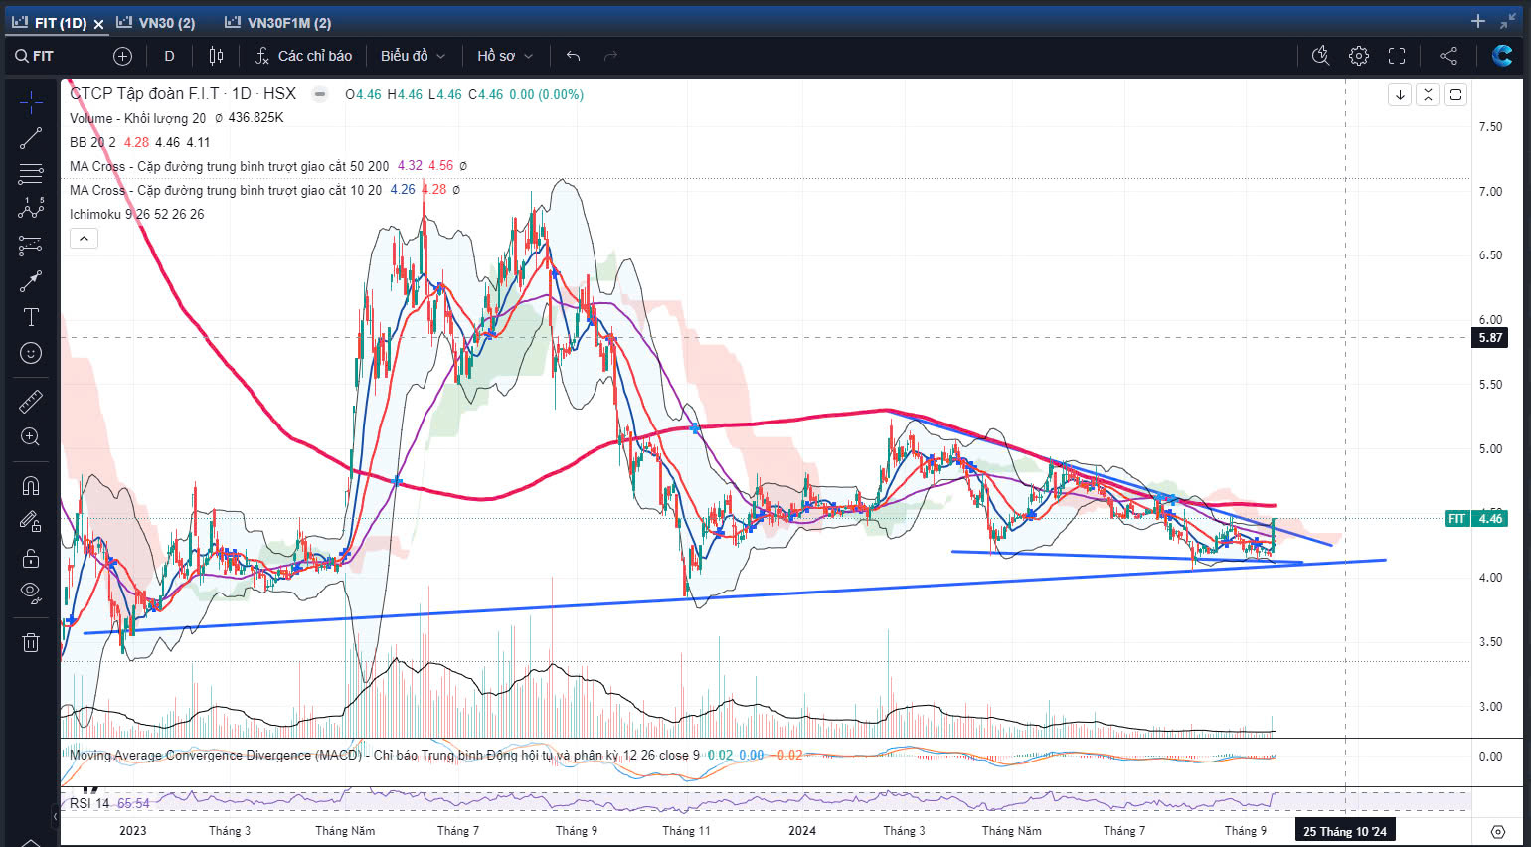Select the trend line drawing tool
1531x847 pixels.
coord(31,138)
